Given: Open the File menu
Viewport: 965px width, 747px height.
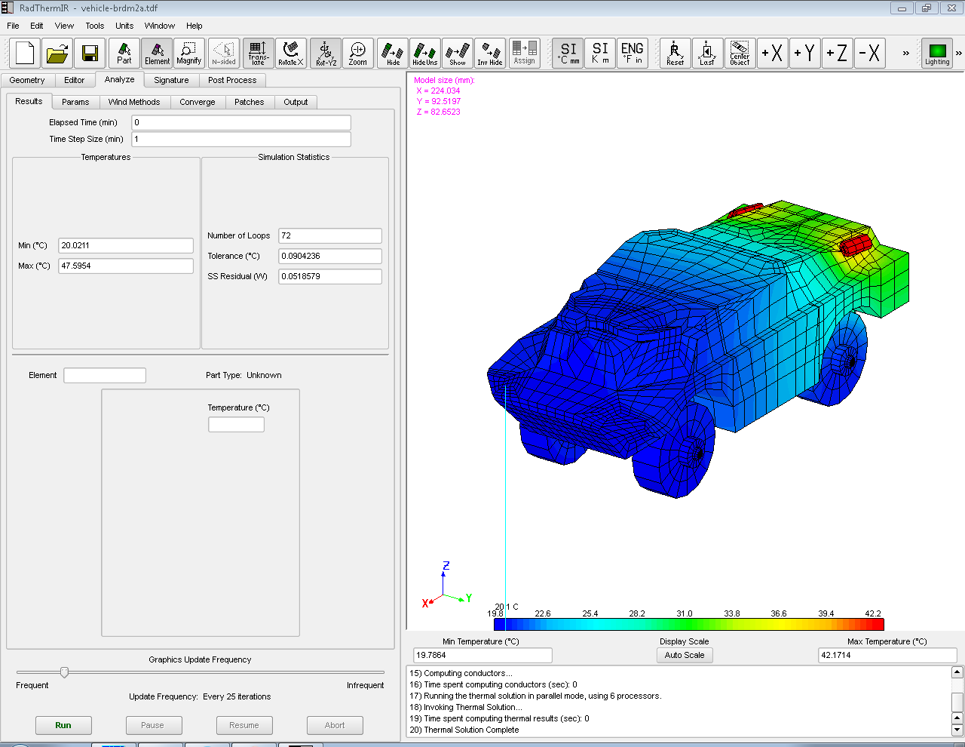Looking at the screenshot, I should point(13,26).
